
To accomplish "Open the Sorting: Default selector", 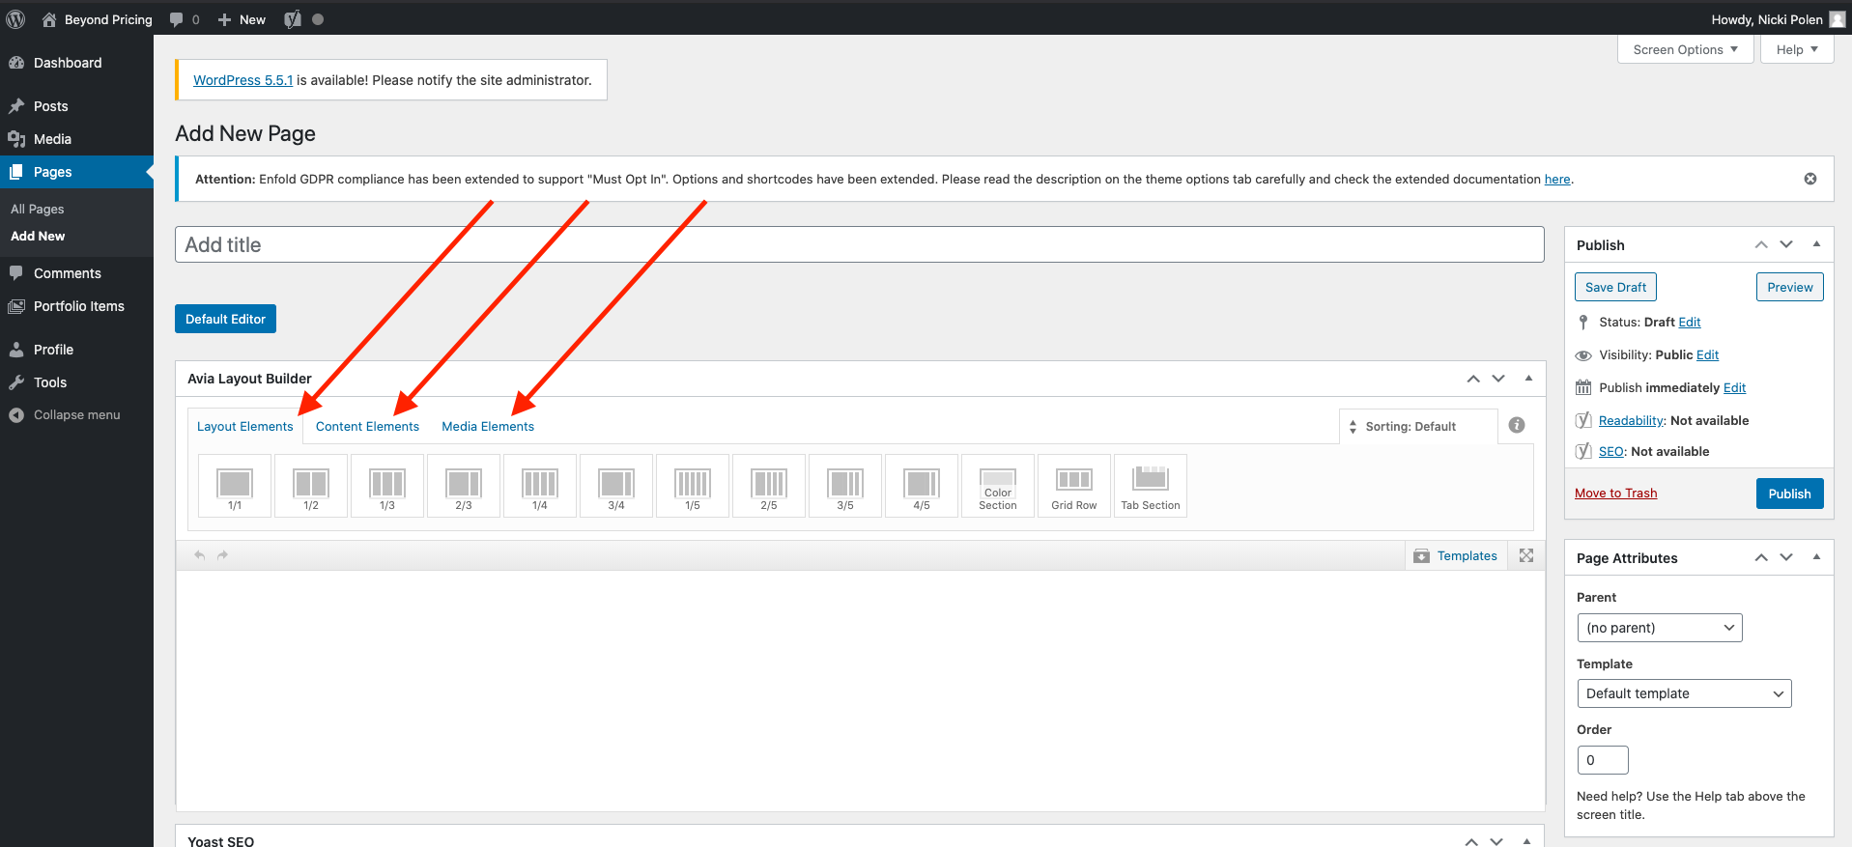I will [1418, 426].
